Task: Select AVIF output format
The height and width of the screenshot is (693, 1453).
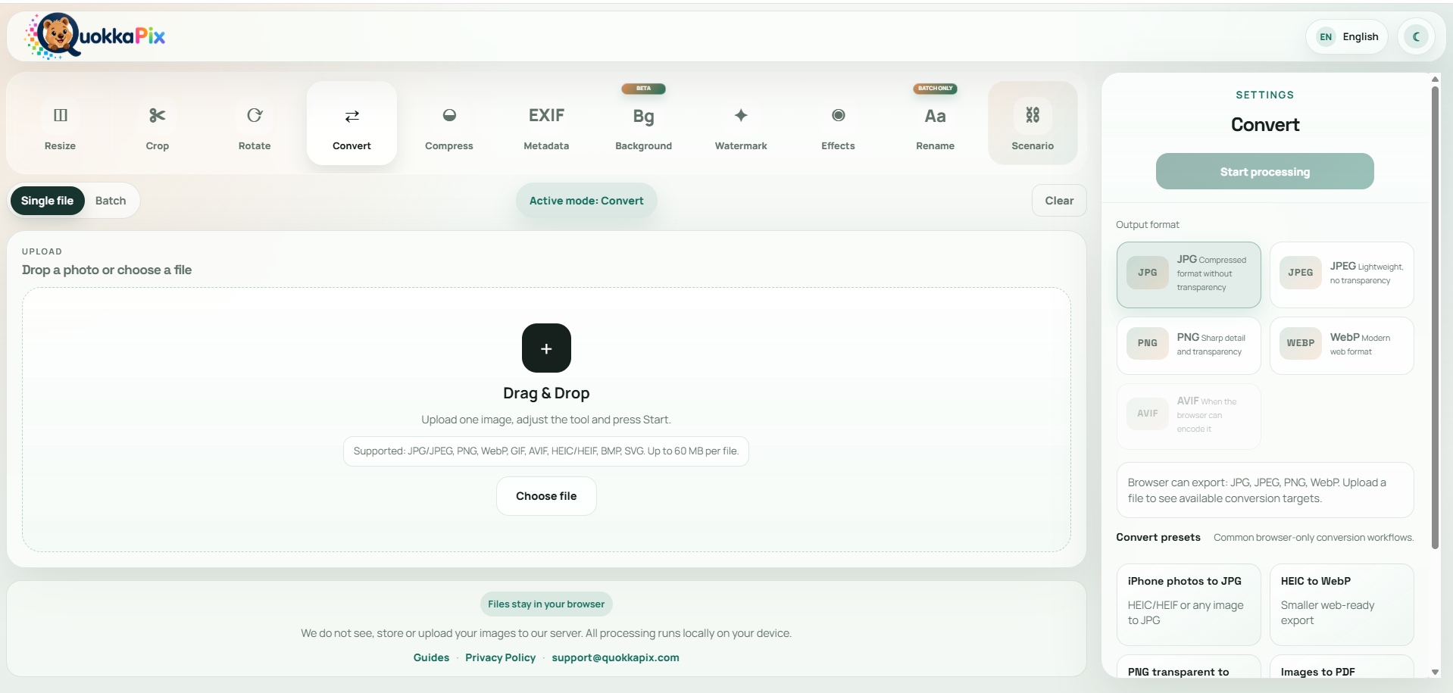Action: 1189,416
